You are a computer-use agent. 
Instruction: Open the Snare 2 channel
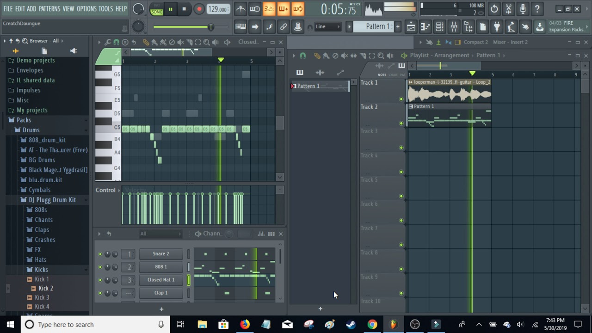pyautogui.click(x=161, y=253)
